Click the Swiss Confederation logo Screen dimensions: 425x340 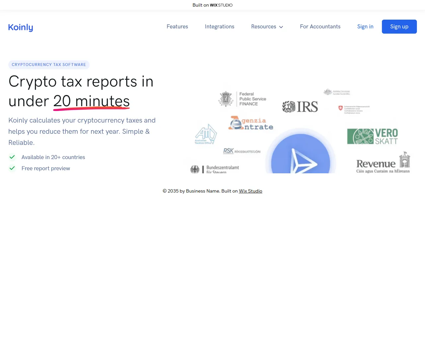click(x=354, y=109)
